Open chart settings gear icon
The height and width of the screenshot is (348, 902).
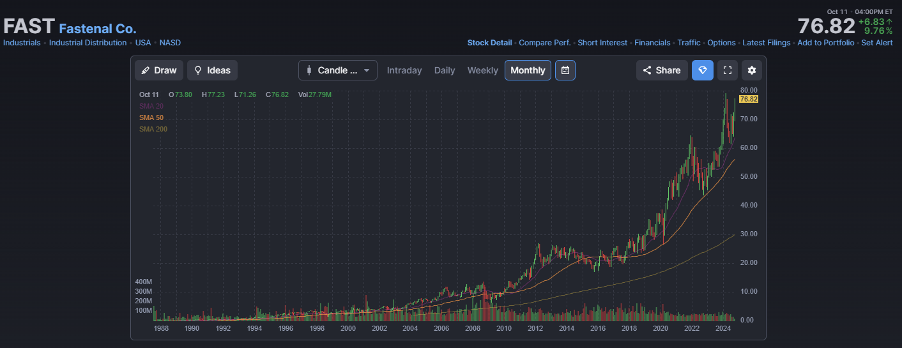(x=752, y=70)
